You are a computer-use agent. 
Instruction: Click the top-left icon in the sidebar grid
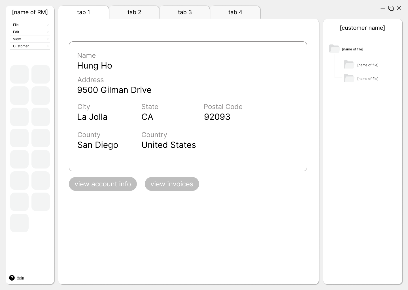pos(19,74)
